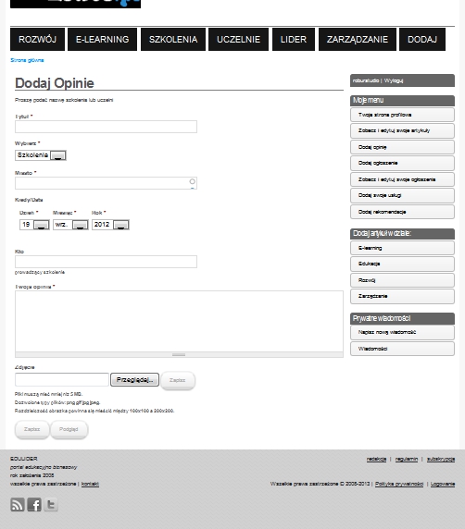Image resolution: width=465 pixels, height=529 pixels.
Task: Click the Podgląd preview button
Action: click(x=69, y=429)
